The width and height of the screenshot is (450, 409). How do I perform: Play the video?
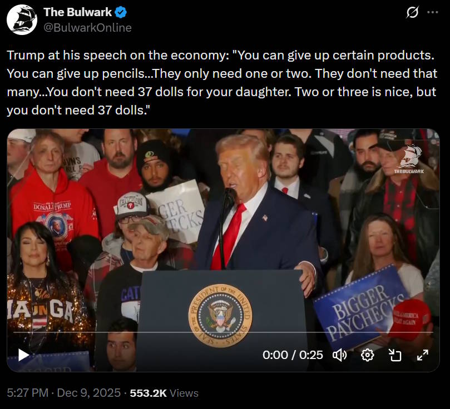click(23, 355)
